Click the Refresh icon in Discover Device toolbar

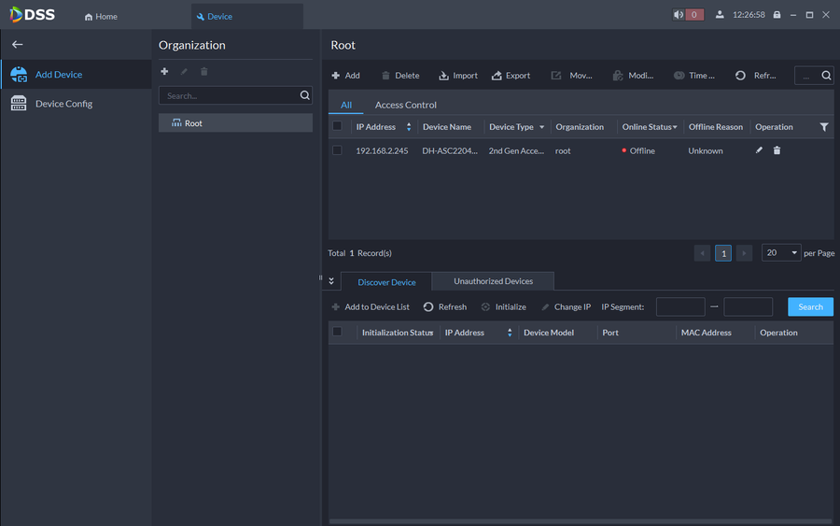pyautogui.click(x=428, y=306)
